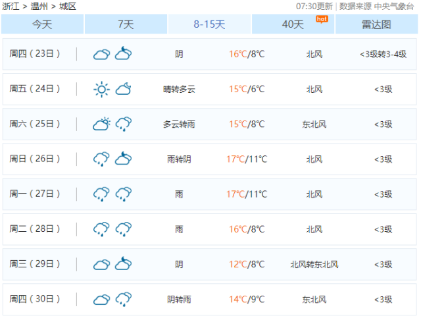Click night rain icon for 27日
The height and width of the screenshot is (324, 421).
click(123, 194)
